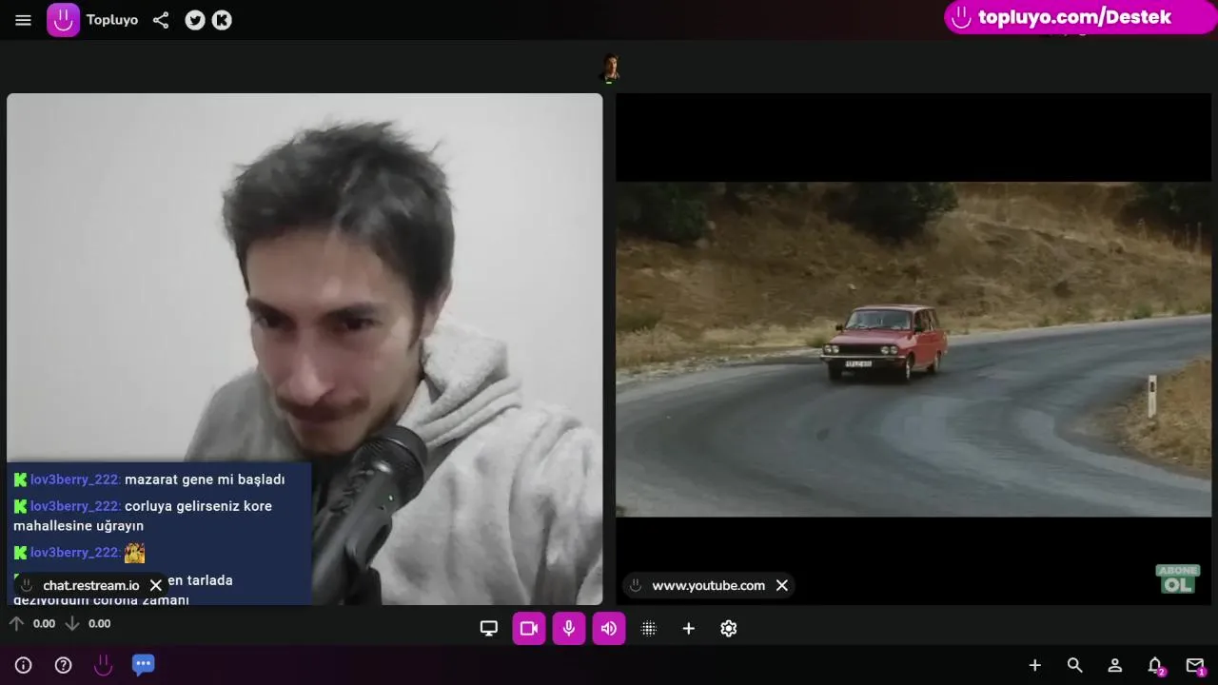Open the notifications bell icon

coord(1155,665)
